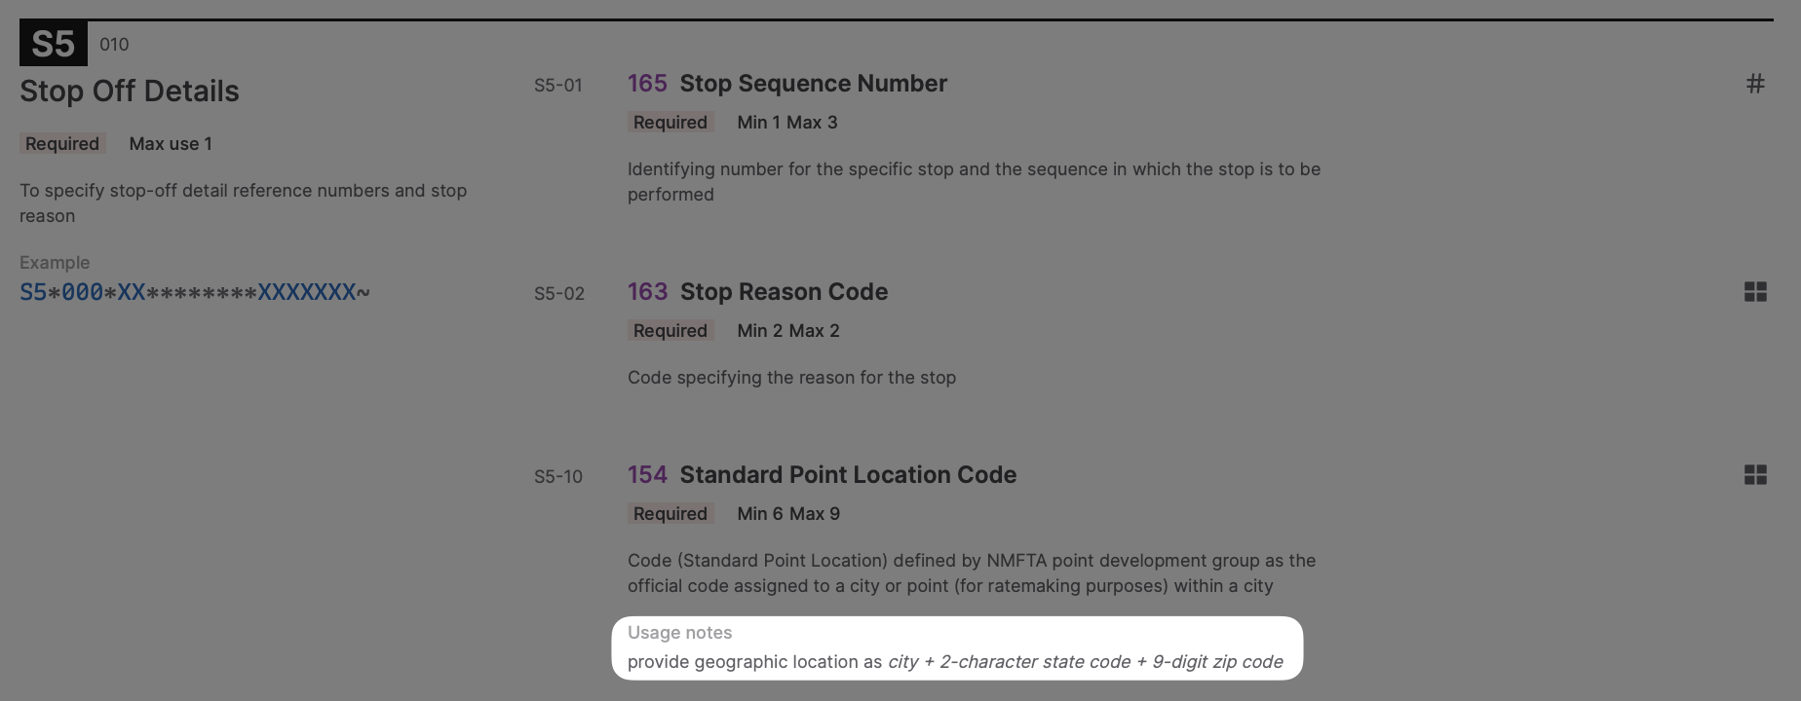Screen dimensions: 1801x701
Task: Select element ID 165 link
Action: click(647, 84)
